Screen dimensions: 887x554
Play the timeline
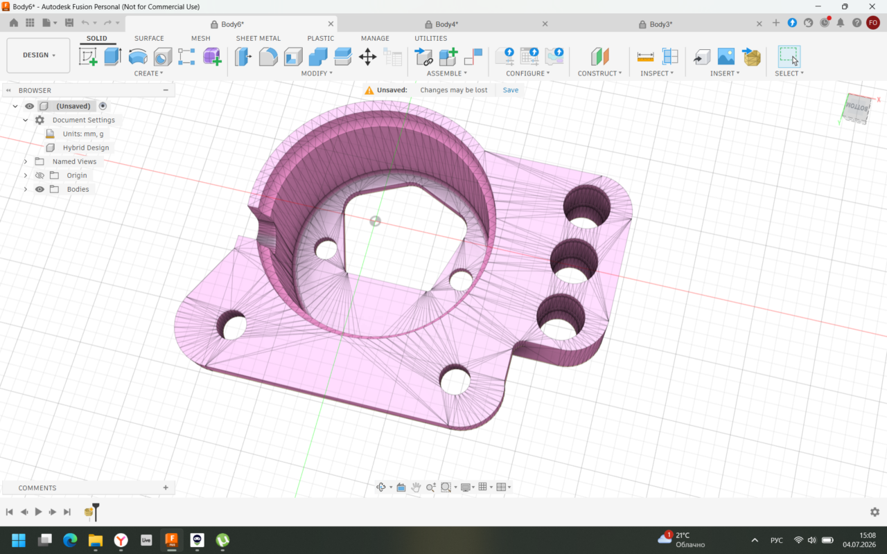pos(38,512)
